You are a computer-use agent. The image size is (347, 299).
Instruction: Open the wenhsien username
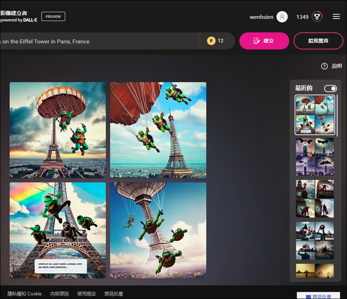(261, 17)
